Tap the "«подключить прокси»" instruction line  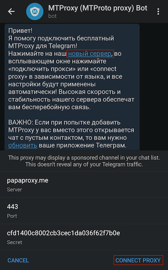click(x=63, y=69)
